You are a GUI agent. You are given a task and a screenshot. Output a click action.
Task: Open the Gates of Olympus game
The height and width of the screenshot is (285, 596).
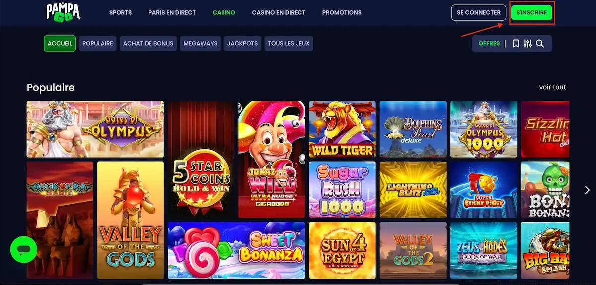click(x=95, y=129)
